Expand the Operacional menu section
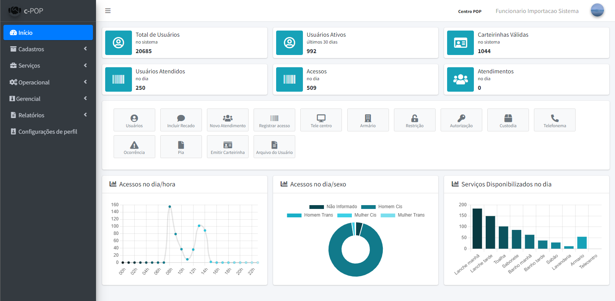 point(48,82)
